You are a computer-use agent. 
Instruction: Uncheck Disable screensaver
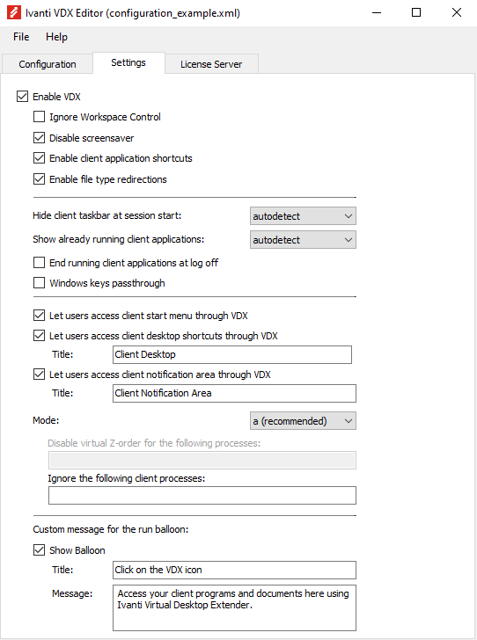click(x=39, y=137)
